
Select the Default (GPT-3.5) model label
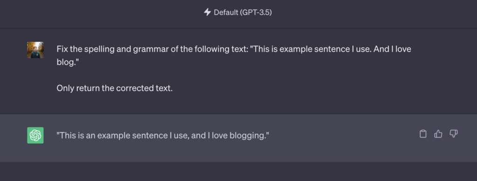coord(238,13)
